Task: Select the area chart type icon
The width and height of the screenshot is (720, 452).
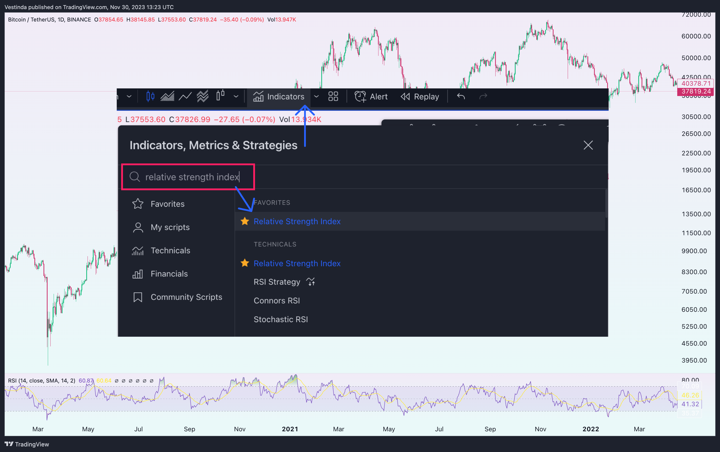Action: pos(167,97)
